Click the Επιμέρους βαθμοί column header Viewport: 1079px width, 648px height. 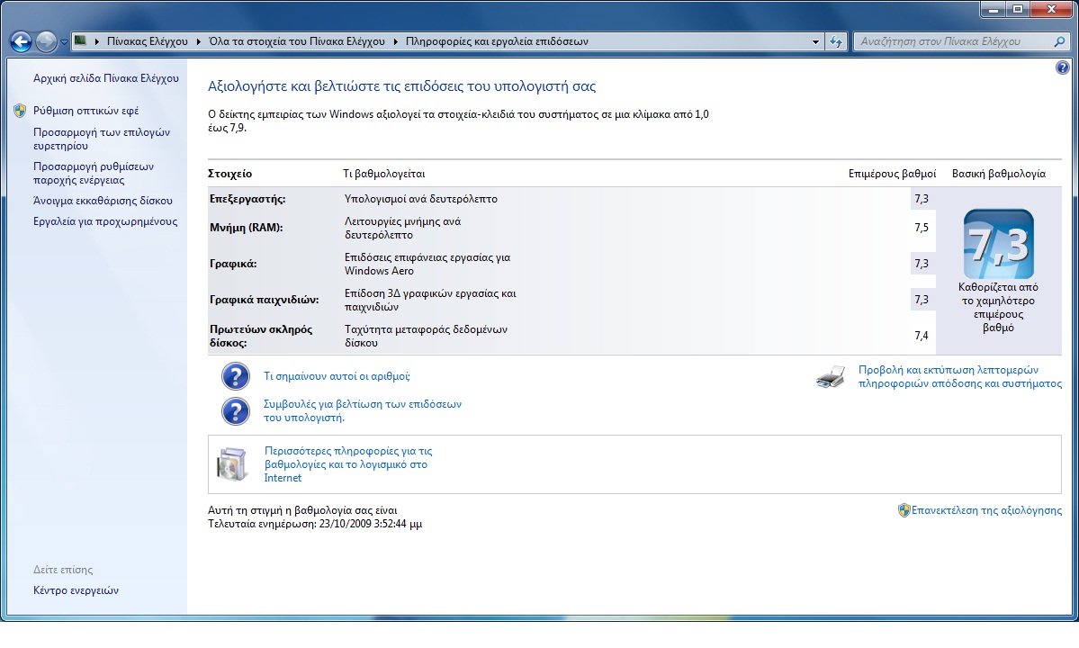[x=892, y=174]
